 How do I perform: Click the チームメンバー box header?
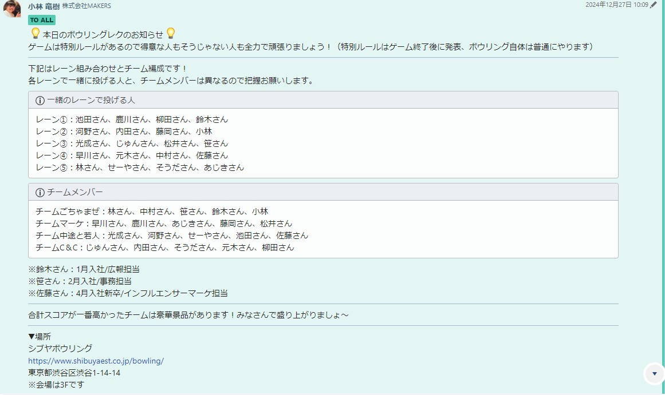323,192
